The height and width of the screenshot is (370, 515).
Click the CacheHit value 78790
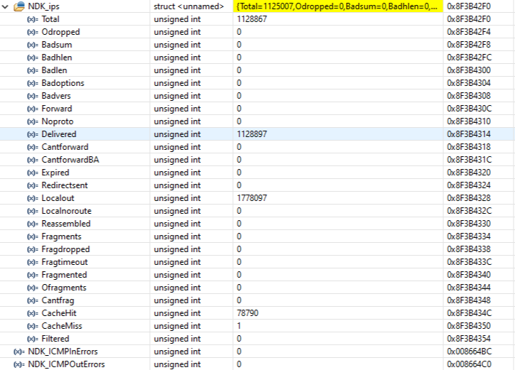point(248,313)
